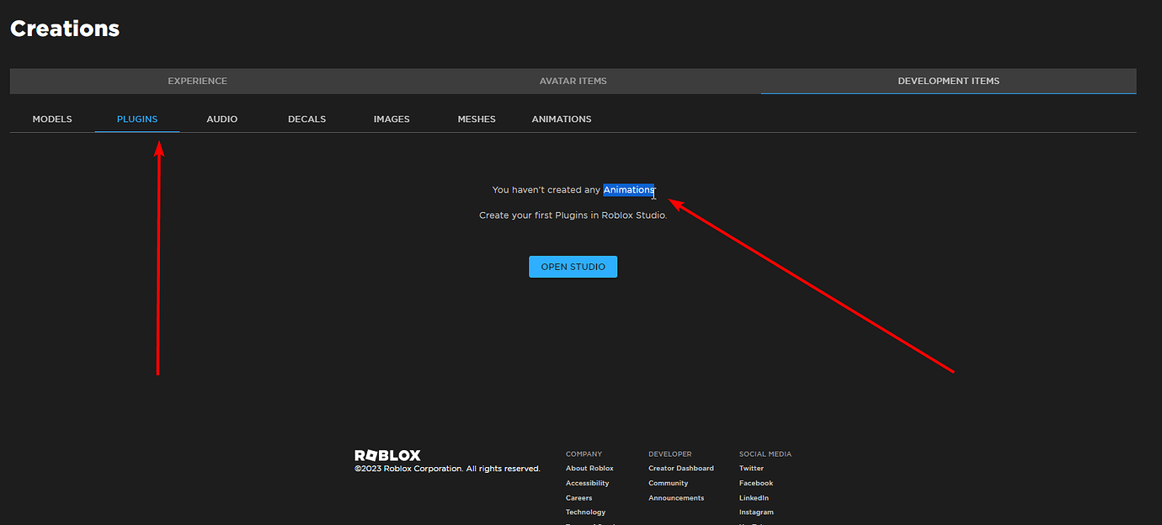1162x525 pixels.
Task: Visit the Technology footer link
Action: pos(586,512)
